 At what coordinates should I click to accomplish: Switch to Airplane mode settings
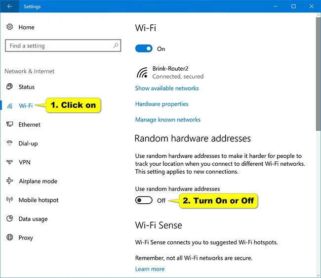[38, 181]
